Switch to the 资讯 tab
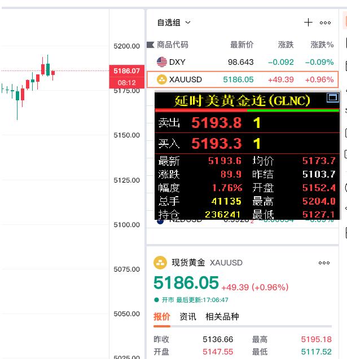This screenshot has height=359, width=347. pyautogui.click(x=188, y=317)
